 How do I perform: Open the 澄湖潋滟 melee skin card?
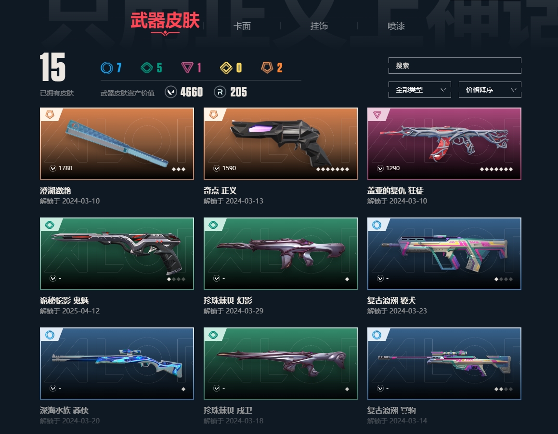(x=117, y=144)
